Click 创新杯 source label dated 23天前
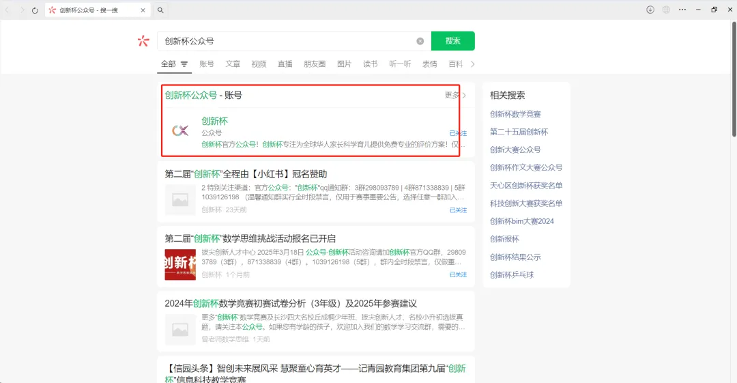The width and height of the screenshot is (737, 383). 212,210
